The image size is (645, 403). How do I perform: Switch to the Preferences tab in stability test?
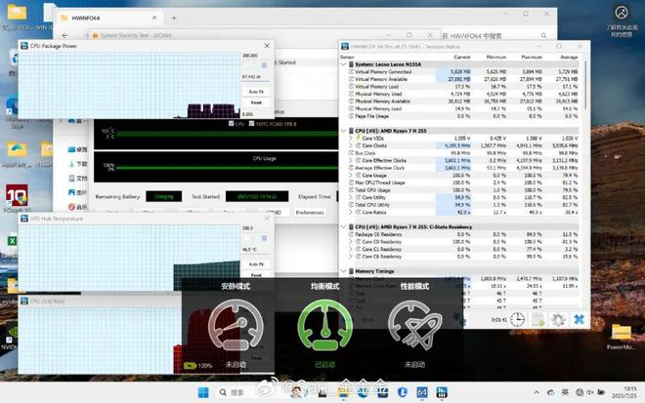point(310,212)
